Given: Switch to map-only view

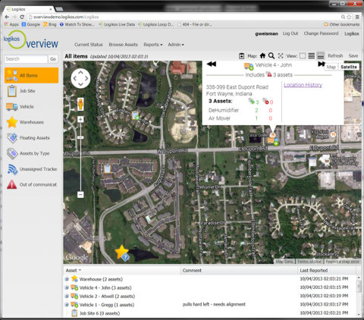Looking at the screenshot, I should point(303,55).
